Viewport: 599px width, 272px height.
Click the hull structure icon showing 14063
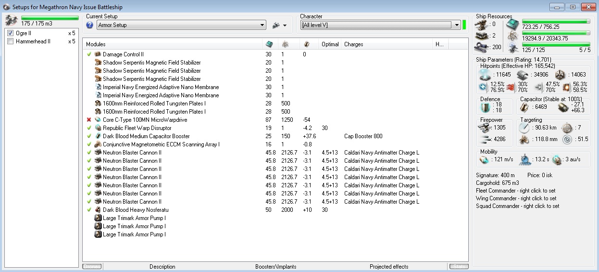(561, 75)
